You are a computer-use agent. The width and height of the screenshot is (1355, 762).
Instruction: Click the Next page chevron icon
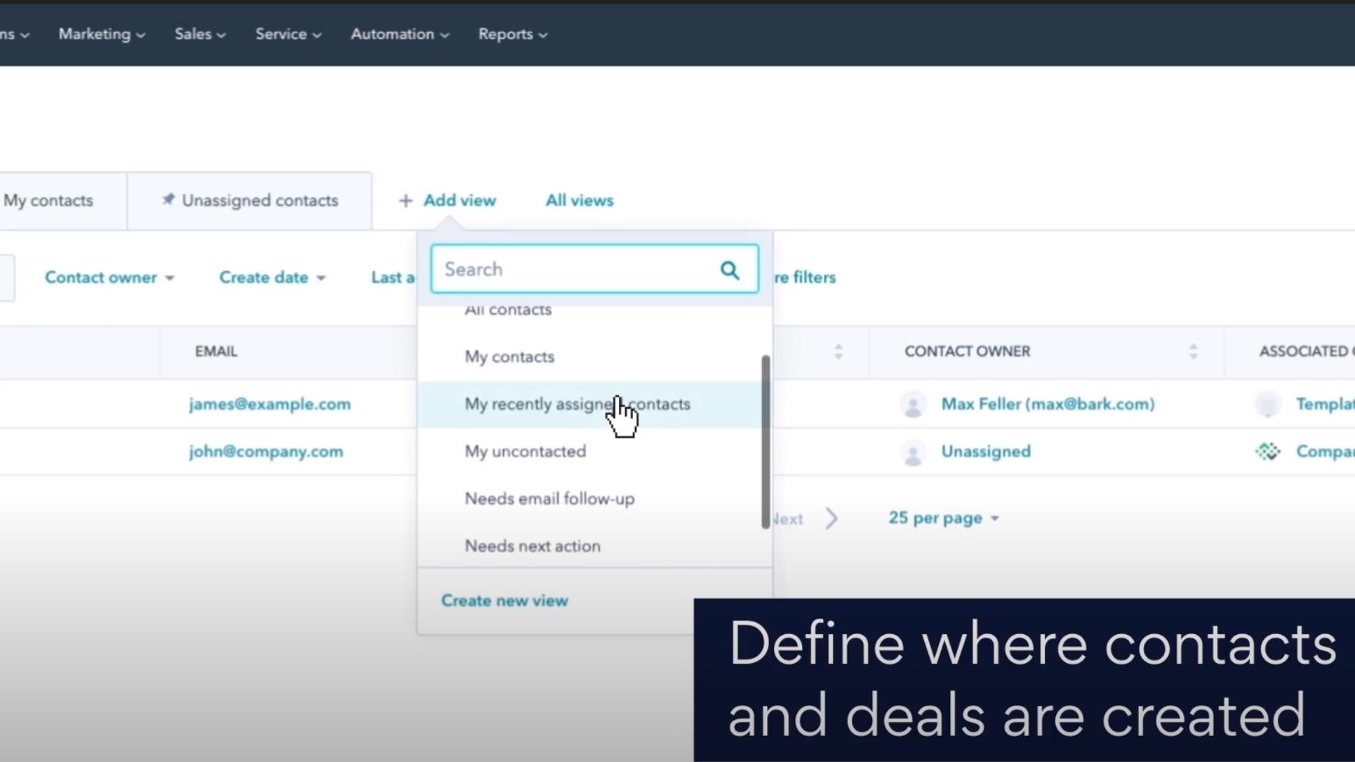pyautogui.click(x=832, y=517)
